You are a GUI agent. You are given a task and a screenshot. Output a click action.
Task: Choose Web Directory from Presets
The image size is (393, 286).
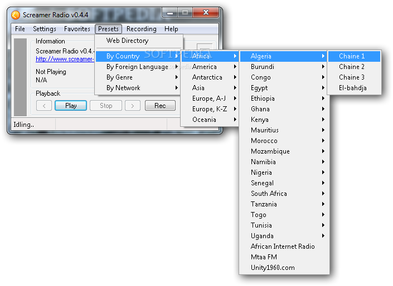click(139, 41)
